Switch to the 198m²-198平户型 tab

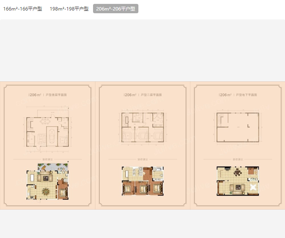pyautogui.click(x=69, y=9)
